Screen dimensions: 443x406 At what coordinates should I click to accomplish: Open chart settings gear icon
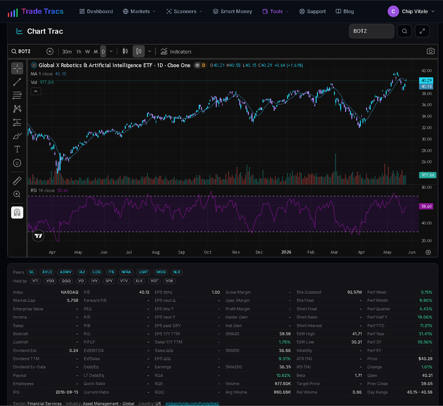click(428, 252)
